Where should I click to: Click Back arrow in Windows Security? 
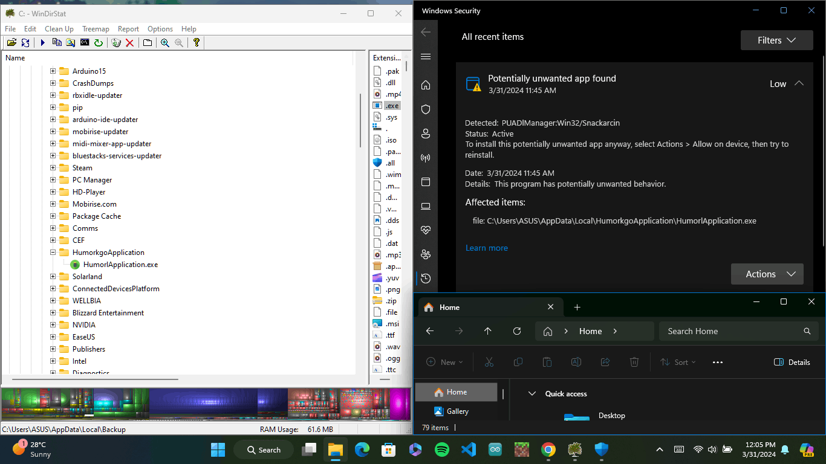[426, 32]
